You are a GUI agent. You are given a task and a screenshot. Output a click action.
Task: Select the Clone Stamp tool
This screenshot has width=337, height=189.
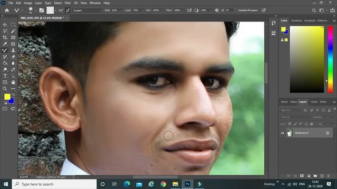point(13,50)
